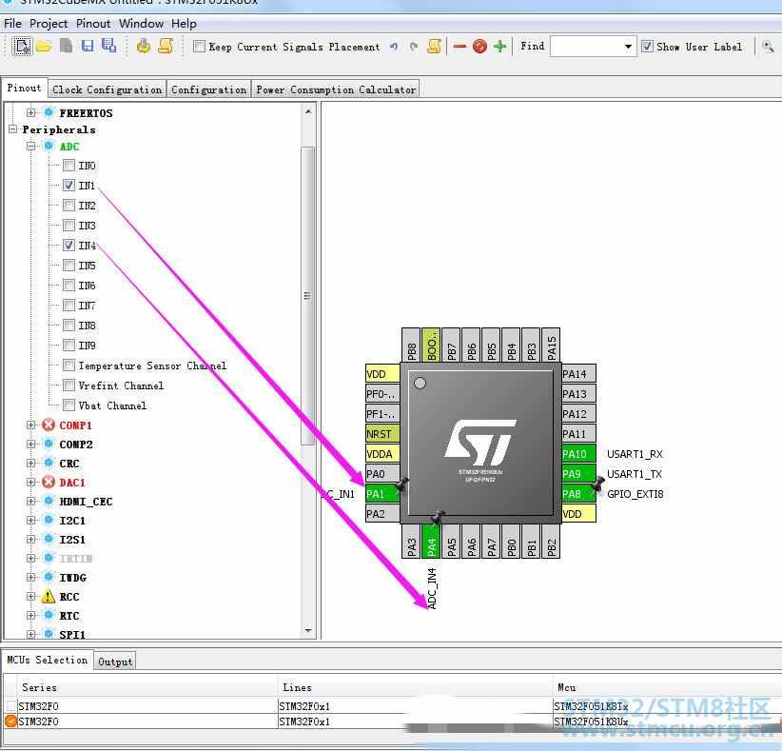Open the Find dropdown arrow
Screen dimensions: 782x751
pos(628,47)
